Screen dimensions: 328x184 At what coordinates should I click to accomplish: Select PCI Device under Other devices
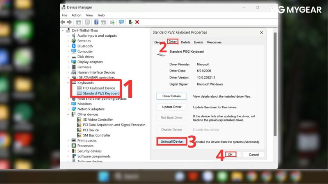pos(91,130)
